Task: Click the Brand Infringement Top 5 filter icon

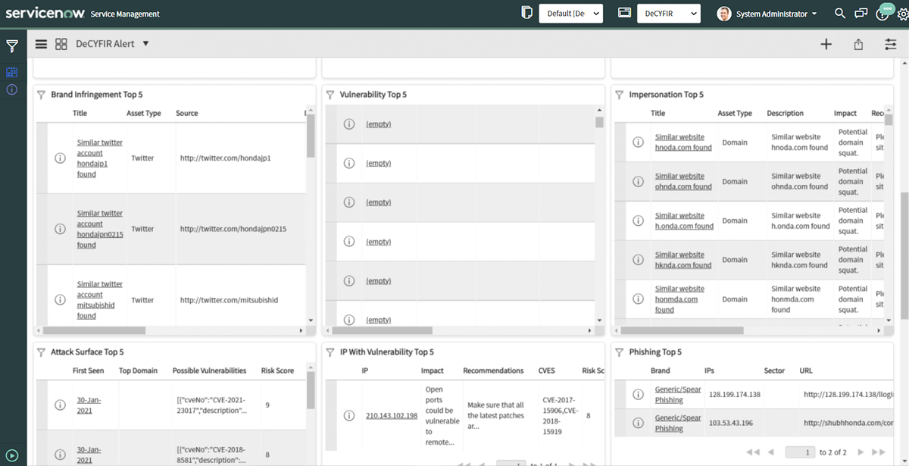Action: pyautogui.click(x=42, y=95)
